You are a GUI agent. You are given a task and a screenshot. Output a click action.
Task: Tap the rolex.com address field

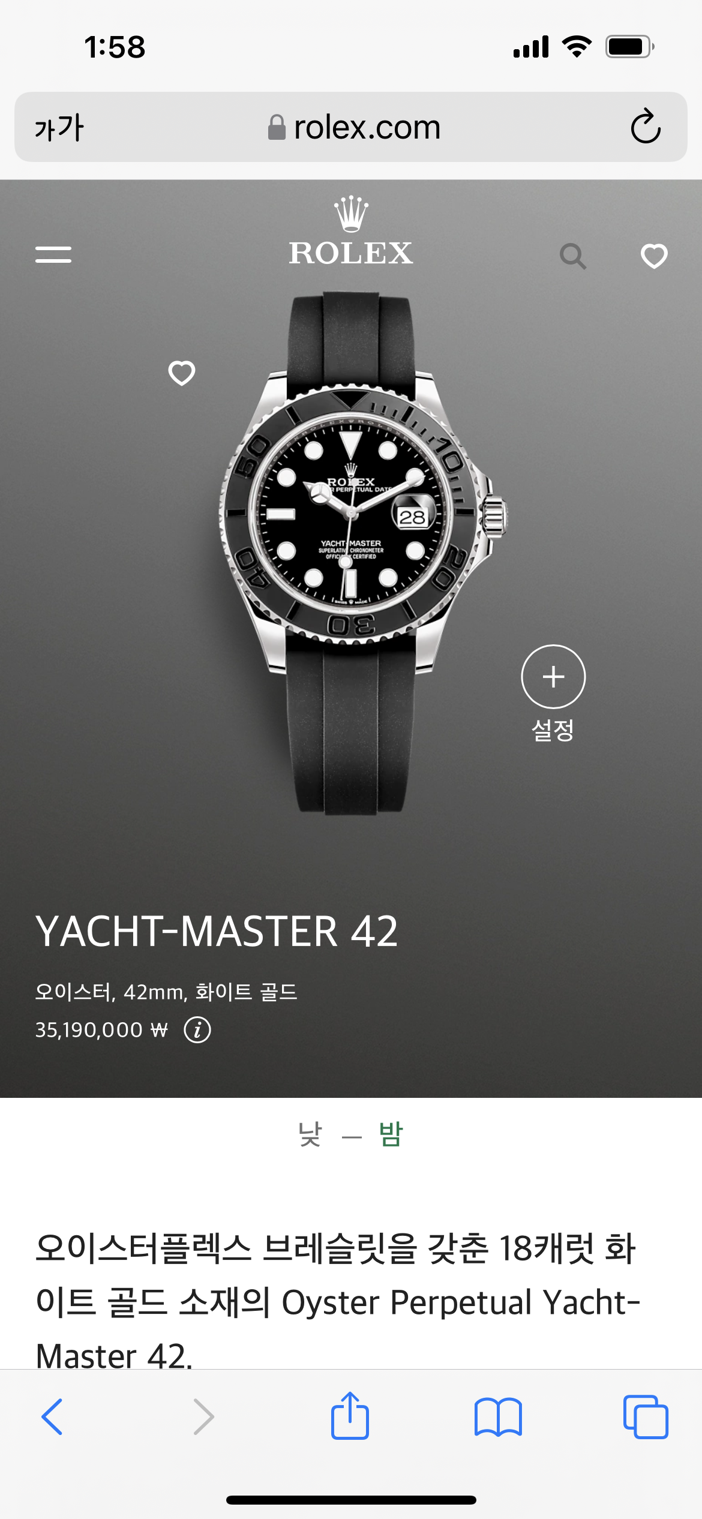351,127
